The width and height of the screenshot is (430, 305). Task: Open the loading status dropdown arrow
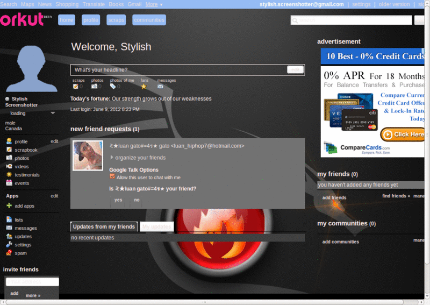(x=53, y=113)
